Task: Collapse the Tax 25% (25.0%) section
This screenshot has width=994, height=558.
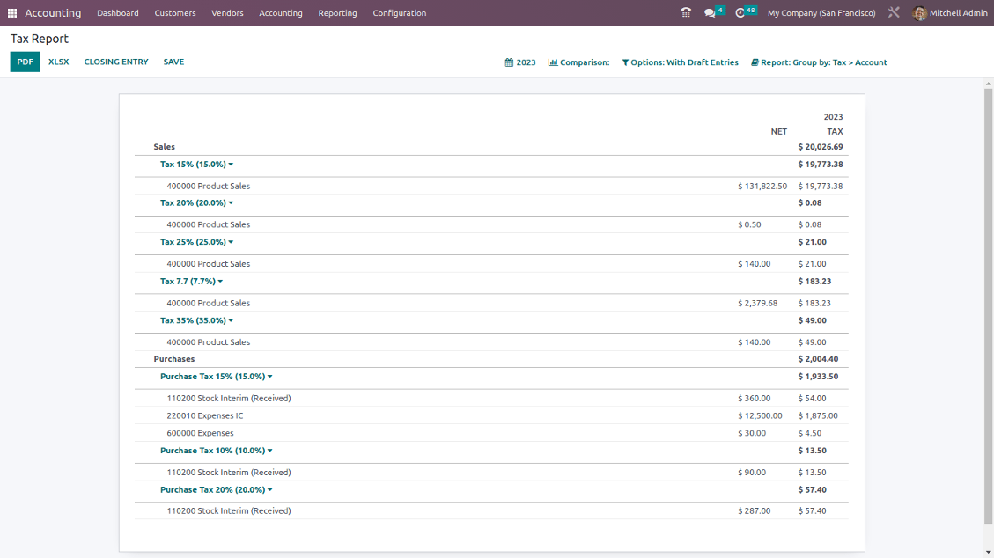Action: coord(196,242)
